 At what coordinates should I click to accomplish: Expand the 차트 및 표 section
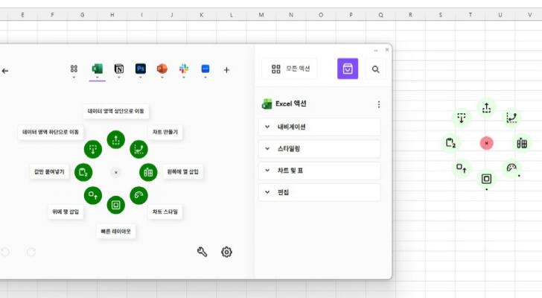coord(319,171)
